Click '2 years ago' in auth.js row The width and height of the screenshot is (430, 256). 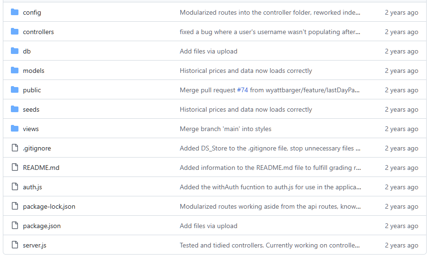[x=402, y=187]
